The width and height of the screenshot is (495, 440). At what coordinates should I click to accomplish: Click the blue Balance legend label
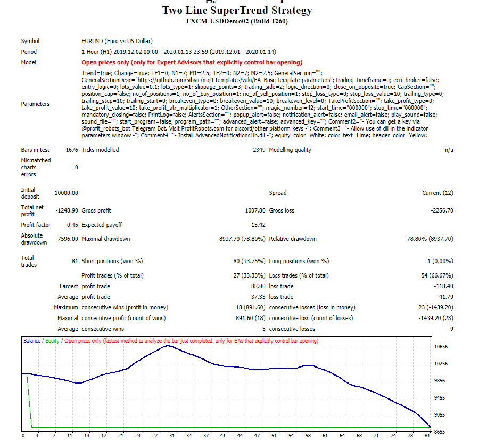pyautogui.click(x=32, y=341)
